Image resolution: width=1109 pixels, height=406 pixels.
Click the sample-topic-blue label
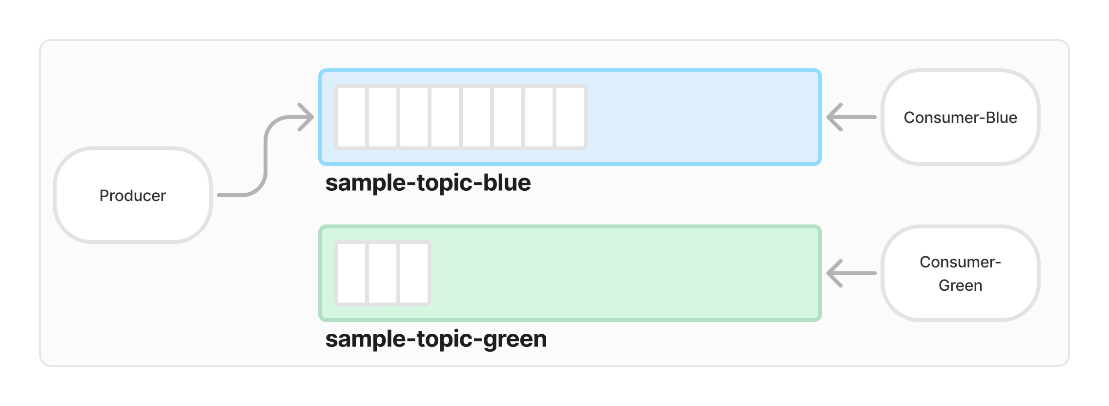(x=428, y=183)
